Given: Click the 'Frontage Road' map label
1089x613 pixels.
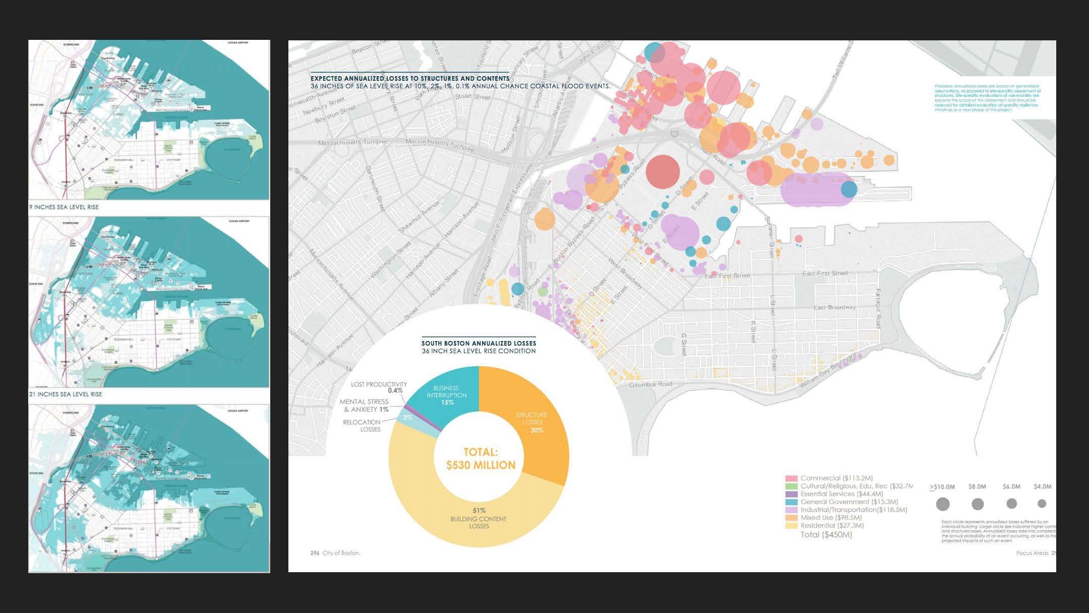Looking at the screenshot, I should click(482, 277).
